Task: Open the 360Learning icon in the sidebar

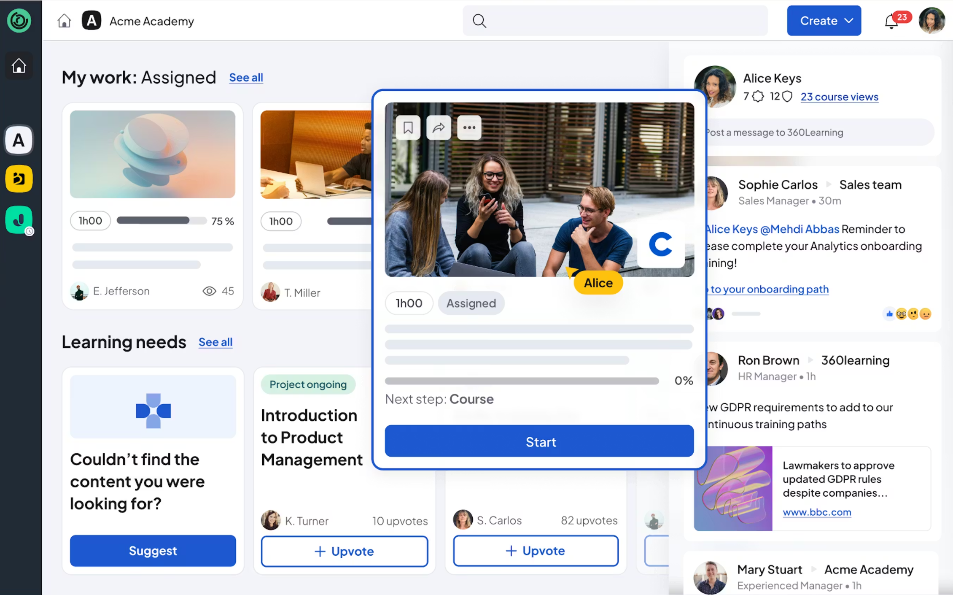Action: click(19, 21)
